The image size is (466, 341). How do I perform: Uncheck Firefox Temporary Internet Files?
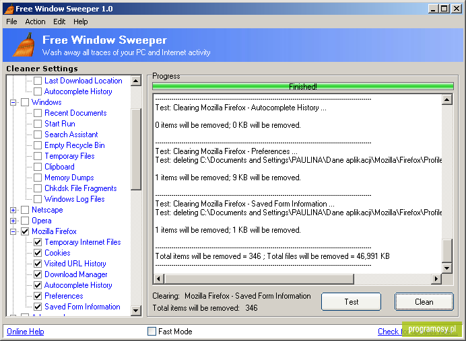coord(38,242)
